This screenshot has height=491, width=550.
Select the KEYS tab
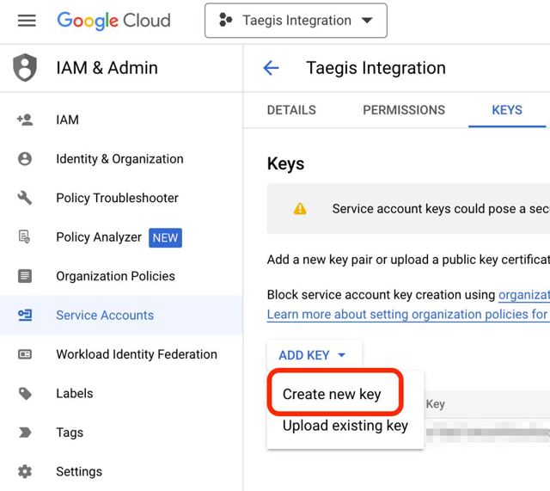pos(507,110)
